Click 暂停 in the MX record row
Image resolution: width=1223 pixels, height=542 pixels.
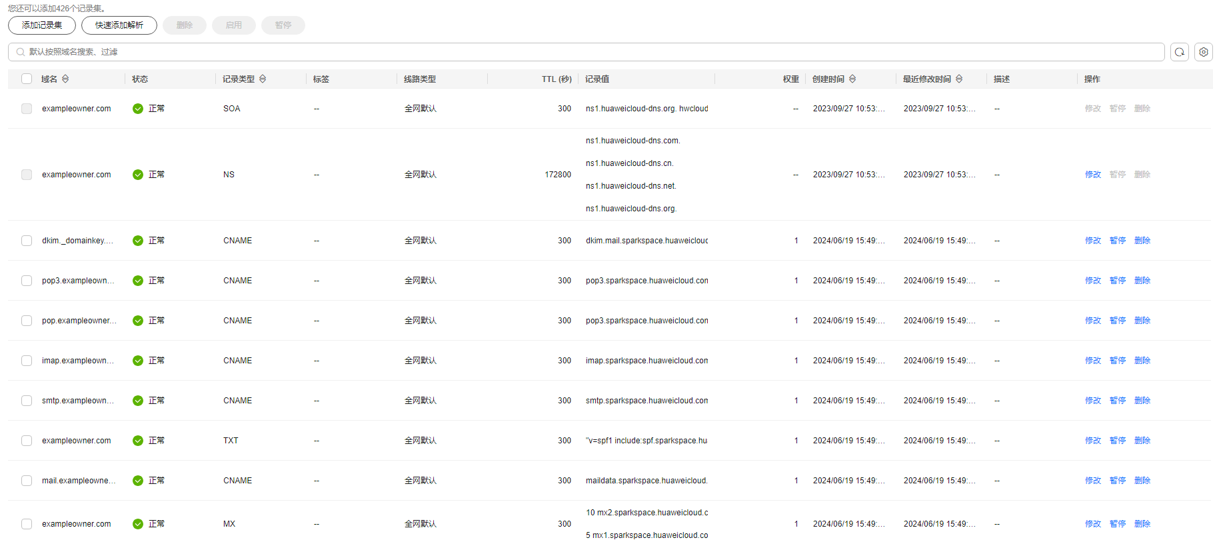(1118, 524)
